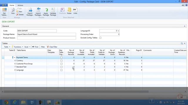Open the Notes ribbon icon

click(x=69, y=11)
